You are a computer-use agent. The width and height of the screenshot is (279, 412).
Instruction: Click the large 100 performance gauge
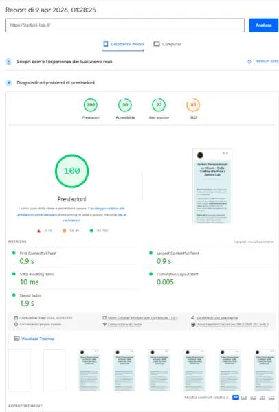(71, 171)
